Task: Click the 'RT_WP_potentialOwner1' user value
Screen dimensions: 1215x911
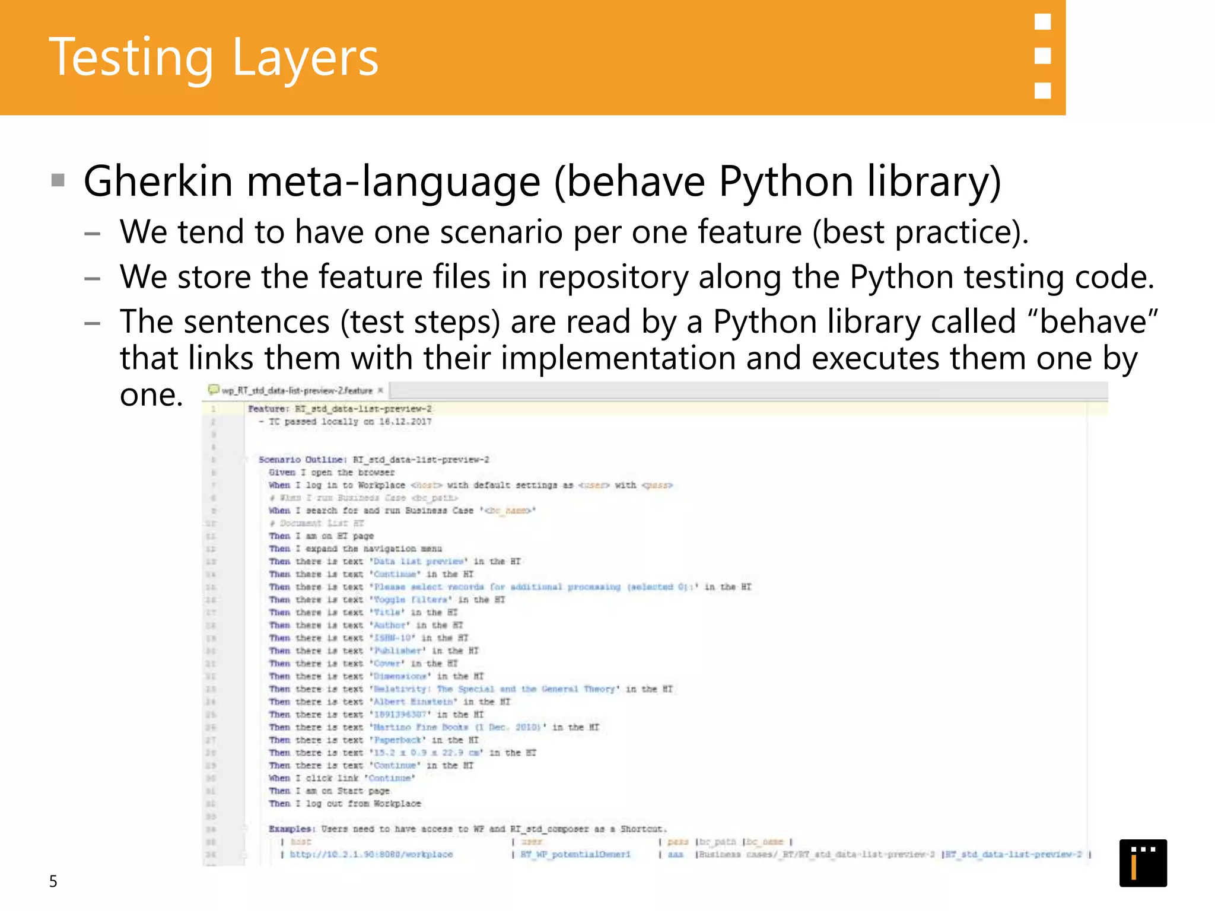Action: point(575,855)
